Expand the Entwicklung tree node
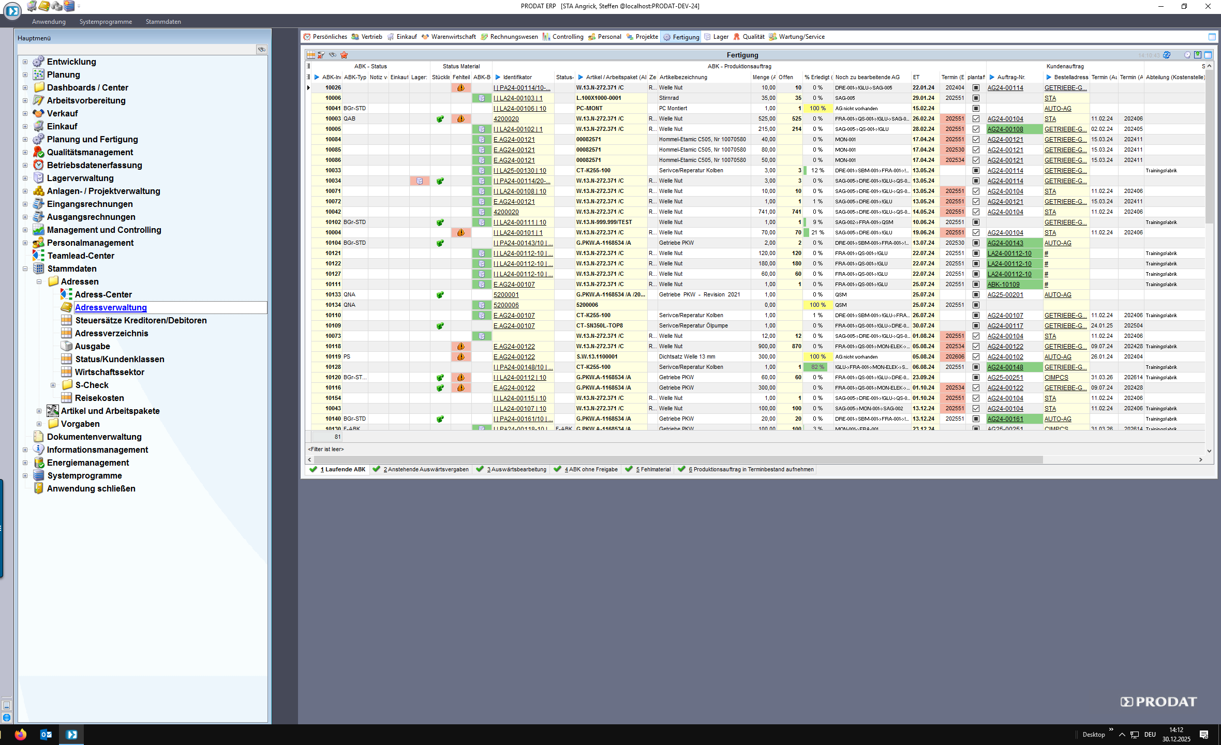The width and height of the screenshot is (1221, 745). pyautogui.click(x=25, y=62)
